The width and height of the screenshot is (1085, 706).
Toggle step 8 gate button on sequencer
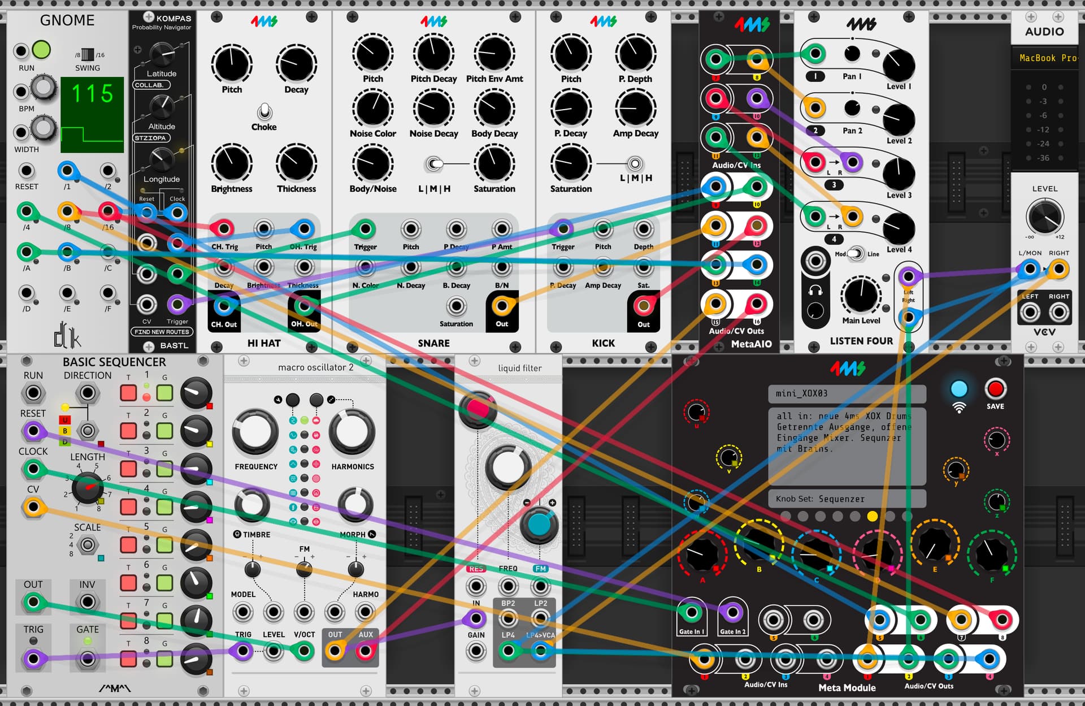coord(164,659)
